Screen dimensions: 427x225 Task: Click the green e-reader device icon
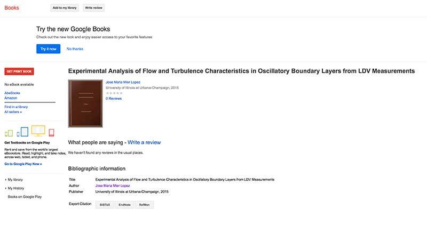pyautogui.click(x=9, y=133)
